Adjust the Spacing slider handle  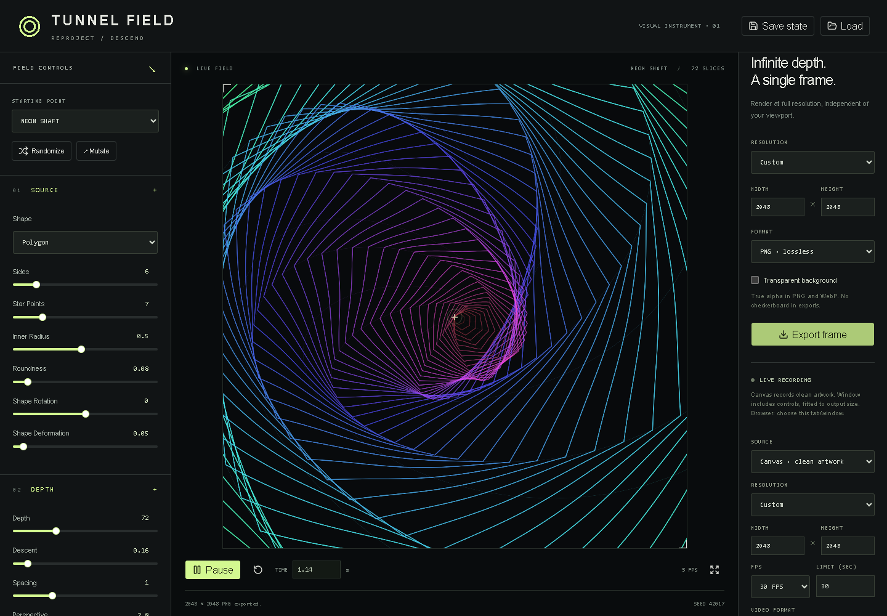point(52,596)
